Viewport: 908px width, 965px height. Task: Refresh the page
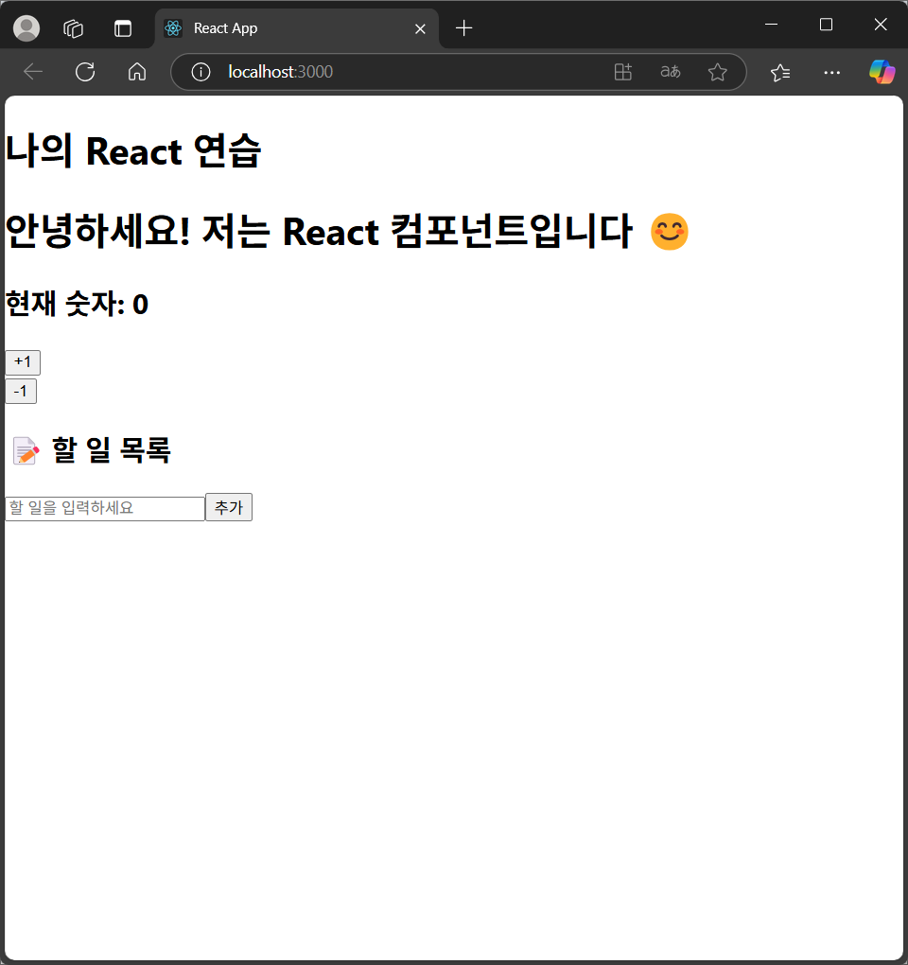(x=85, y=72)
